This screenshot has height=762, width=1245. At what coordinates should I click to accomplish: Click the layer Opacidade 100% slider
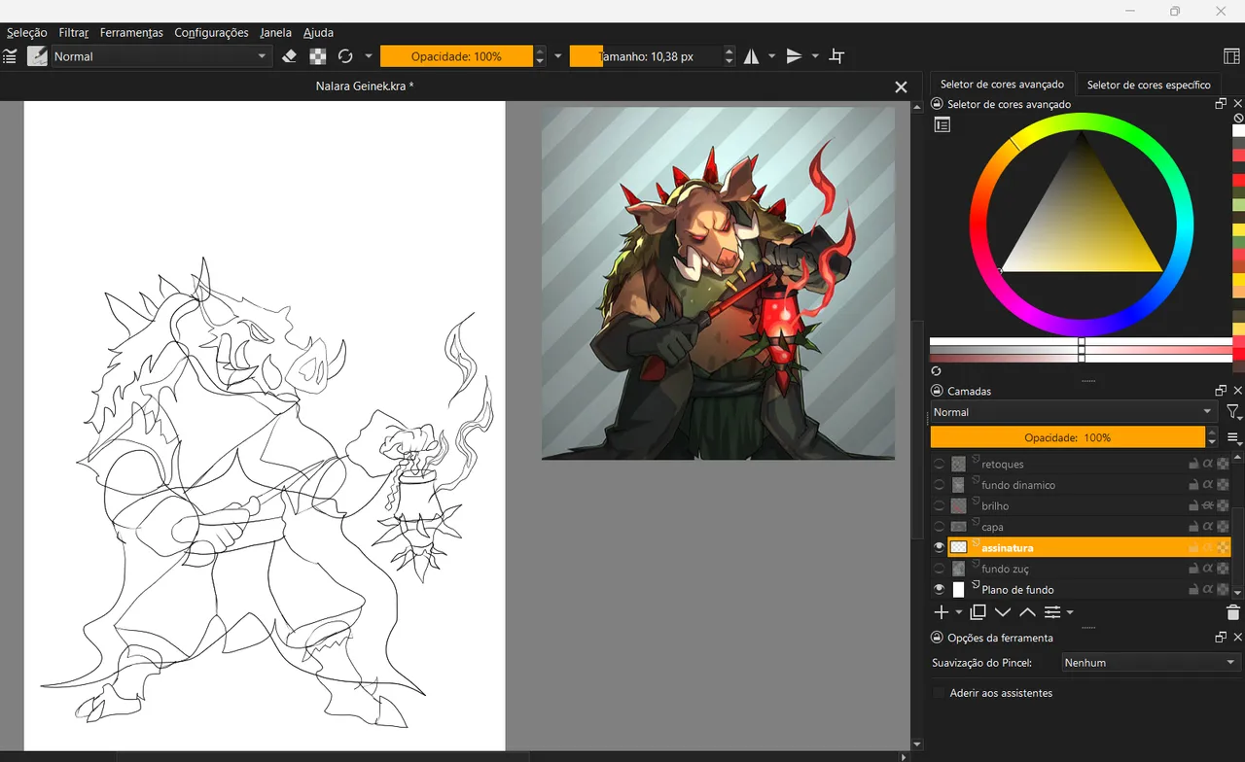pos(1069,438)
